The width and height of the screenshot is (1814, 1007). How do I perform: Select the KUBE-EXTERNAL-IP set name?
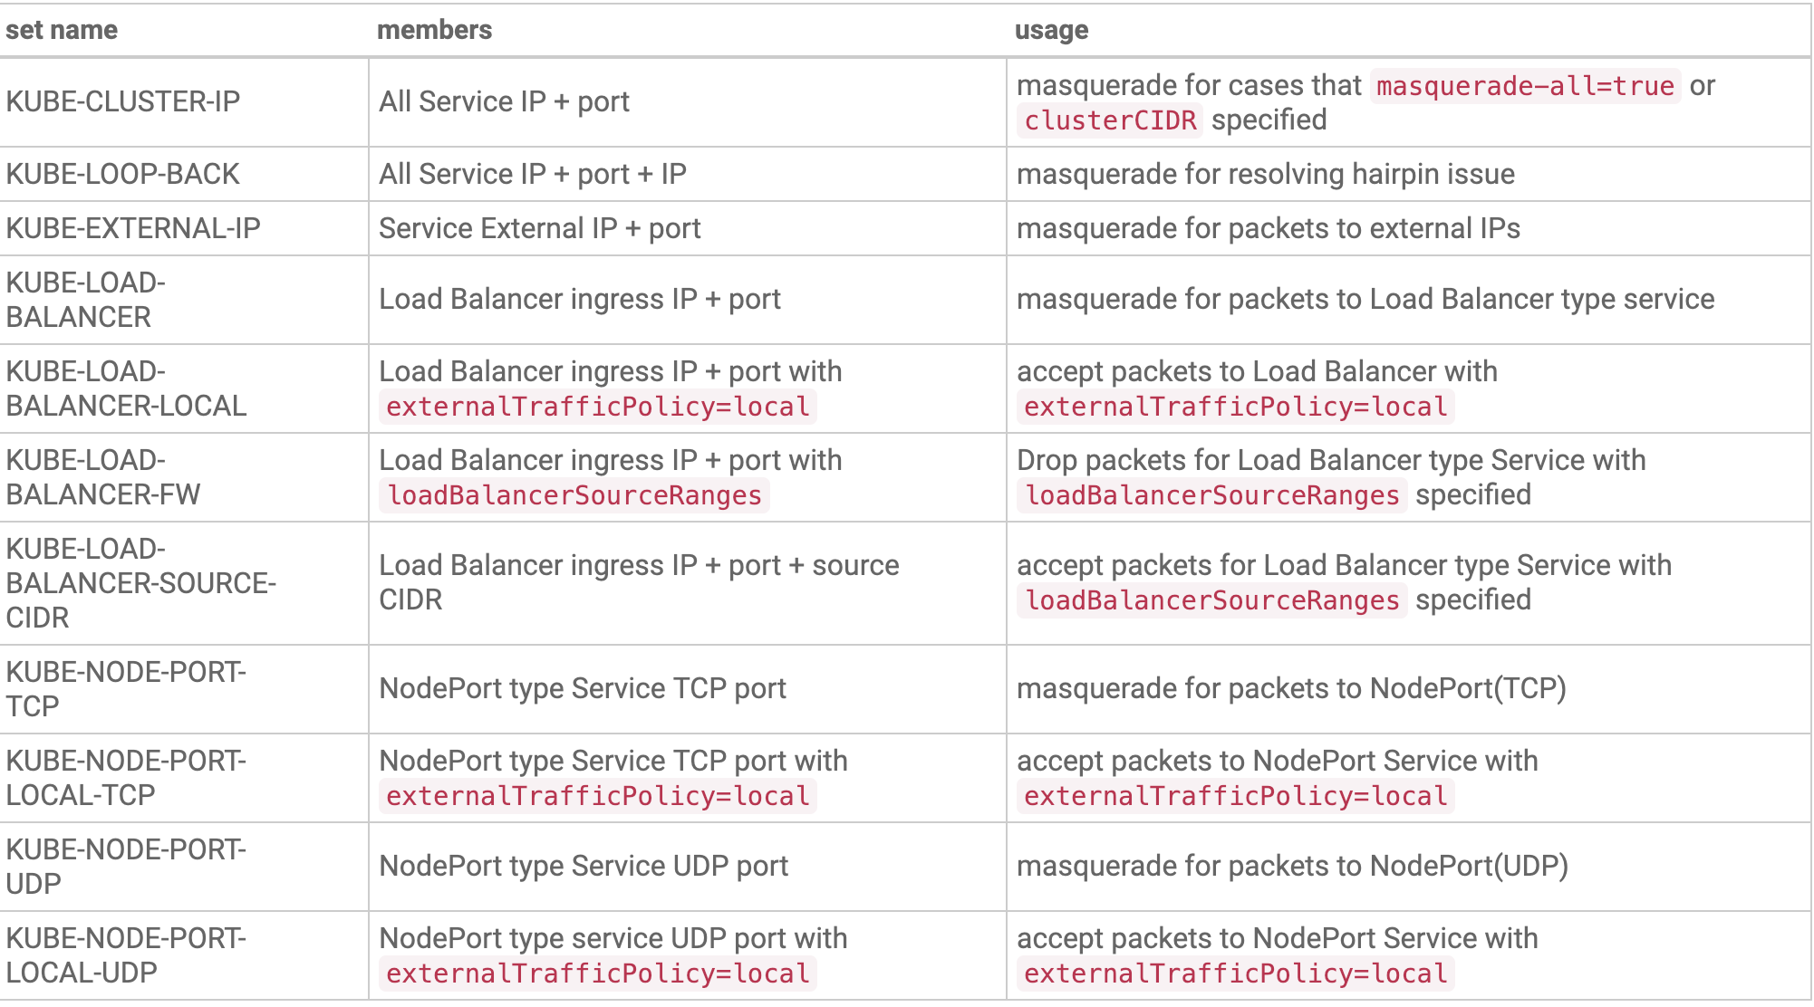133,228
